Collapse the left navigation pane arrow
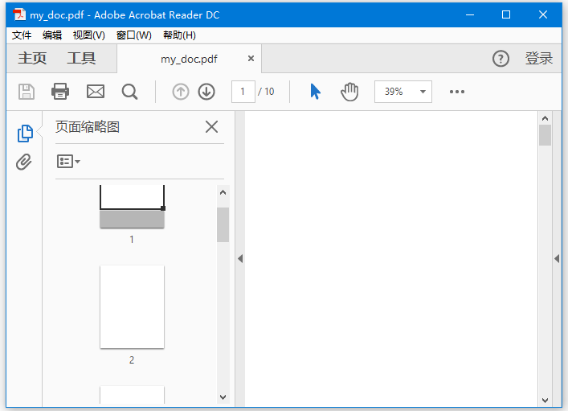 [x=240, y=259]
